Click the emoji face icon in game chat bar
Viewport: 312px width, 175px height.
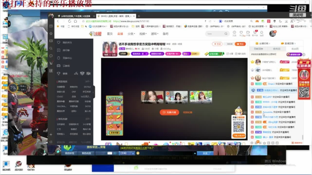[138, 153]
